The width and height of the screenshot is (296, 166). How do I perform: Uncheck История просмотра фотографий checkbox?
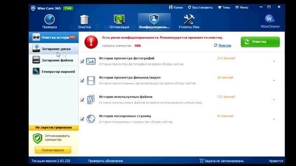[82, 61]
